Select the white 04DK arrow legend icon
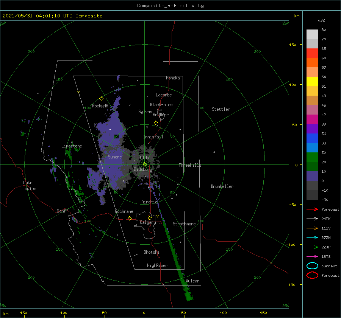The width and height of the screenshot is (341, 318). pyautogui.click(x=312, y=219)
